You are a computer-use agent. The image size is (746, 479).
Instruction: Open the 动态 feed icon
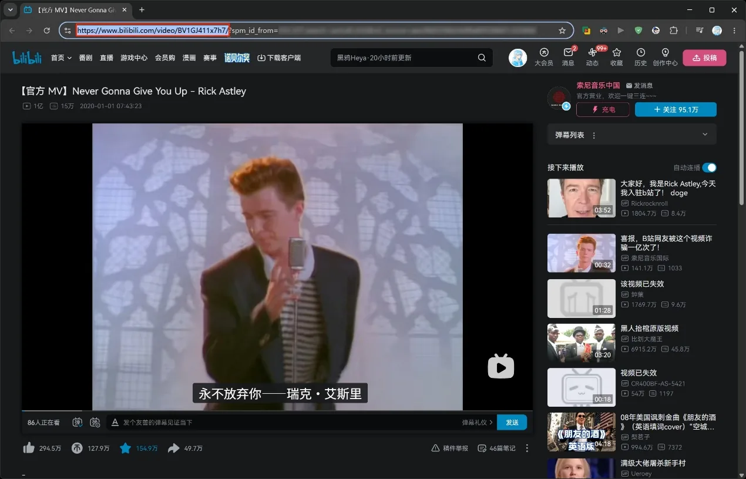click(592, 58)
